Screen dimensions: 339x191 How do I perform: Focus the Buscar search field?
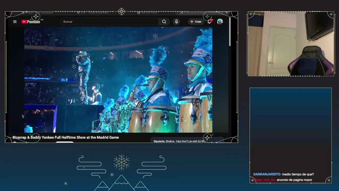109,22
